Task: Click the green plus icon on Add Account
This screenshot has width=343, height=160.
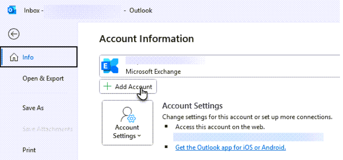Action: (107, 87)
